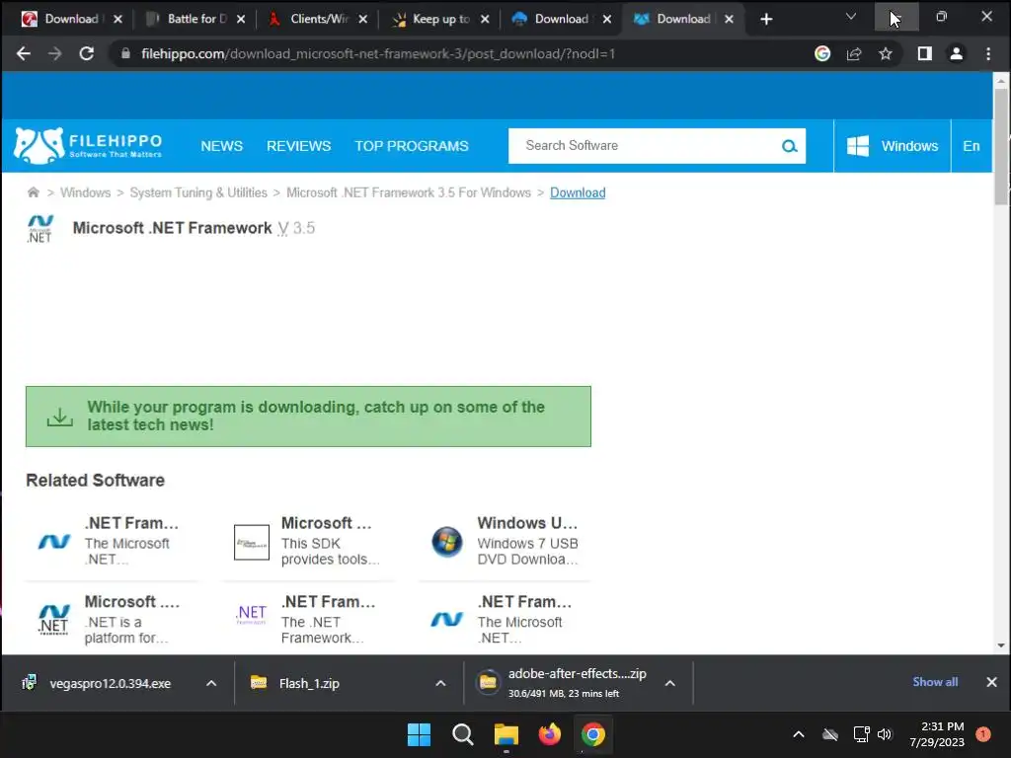Open the Microsoft .NET platform card
Image resolution: width=1011 pixels, height=758 pixels.
(112, 620)
